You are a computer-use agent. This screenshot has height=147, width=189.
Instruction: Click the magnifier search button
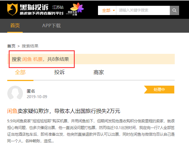point(174,10)
